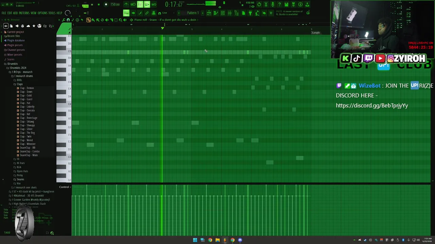Toggle wait for input before recording
The width and height of the screenshot is (435, 244).
point(133,4)
